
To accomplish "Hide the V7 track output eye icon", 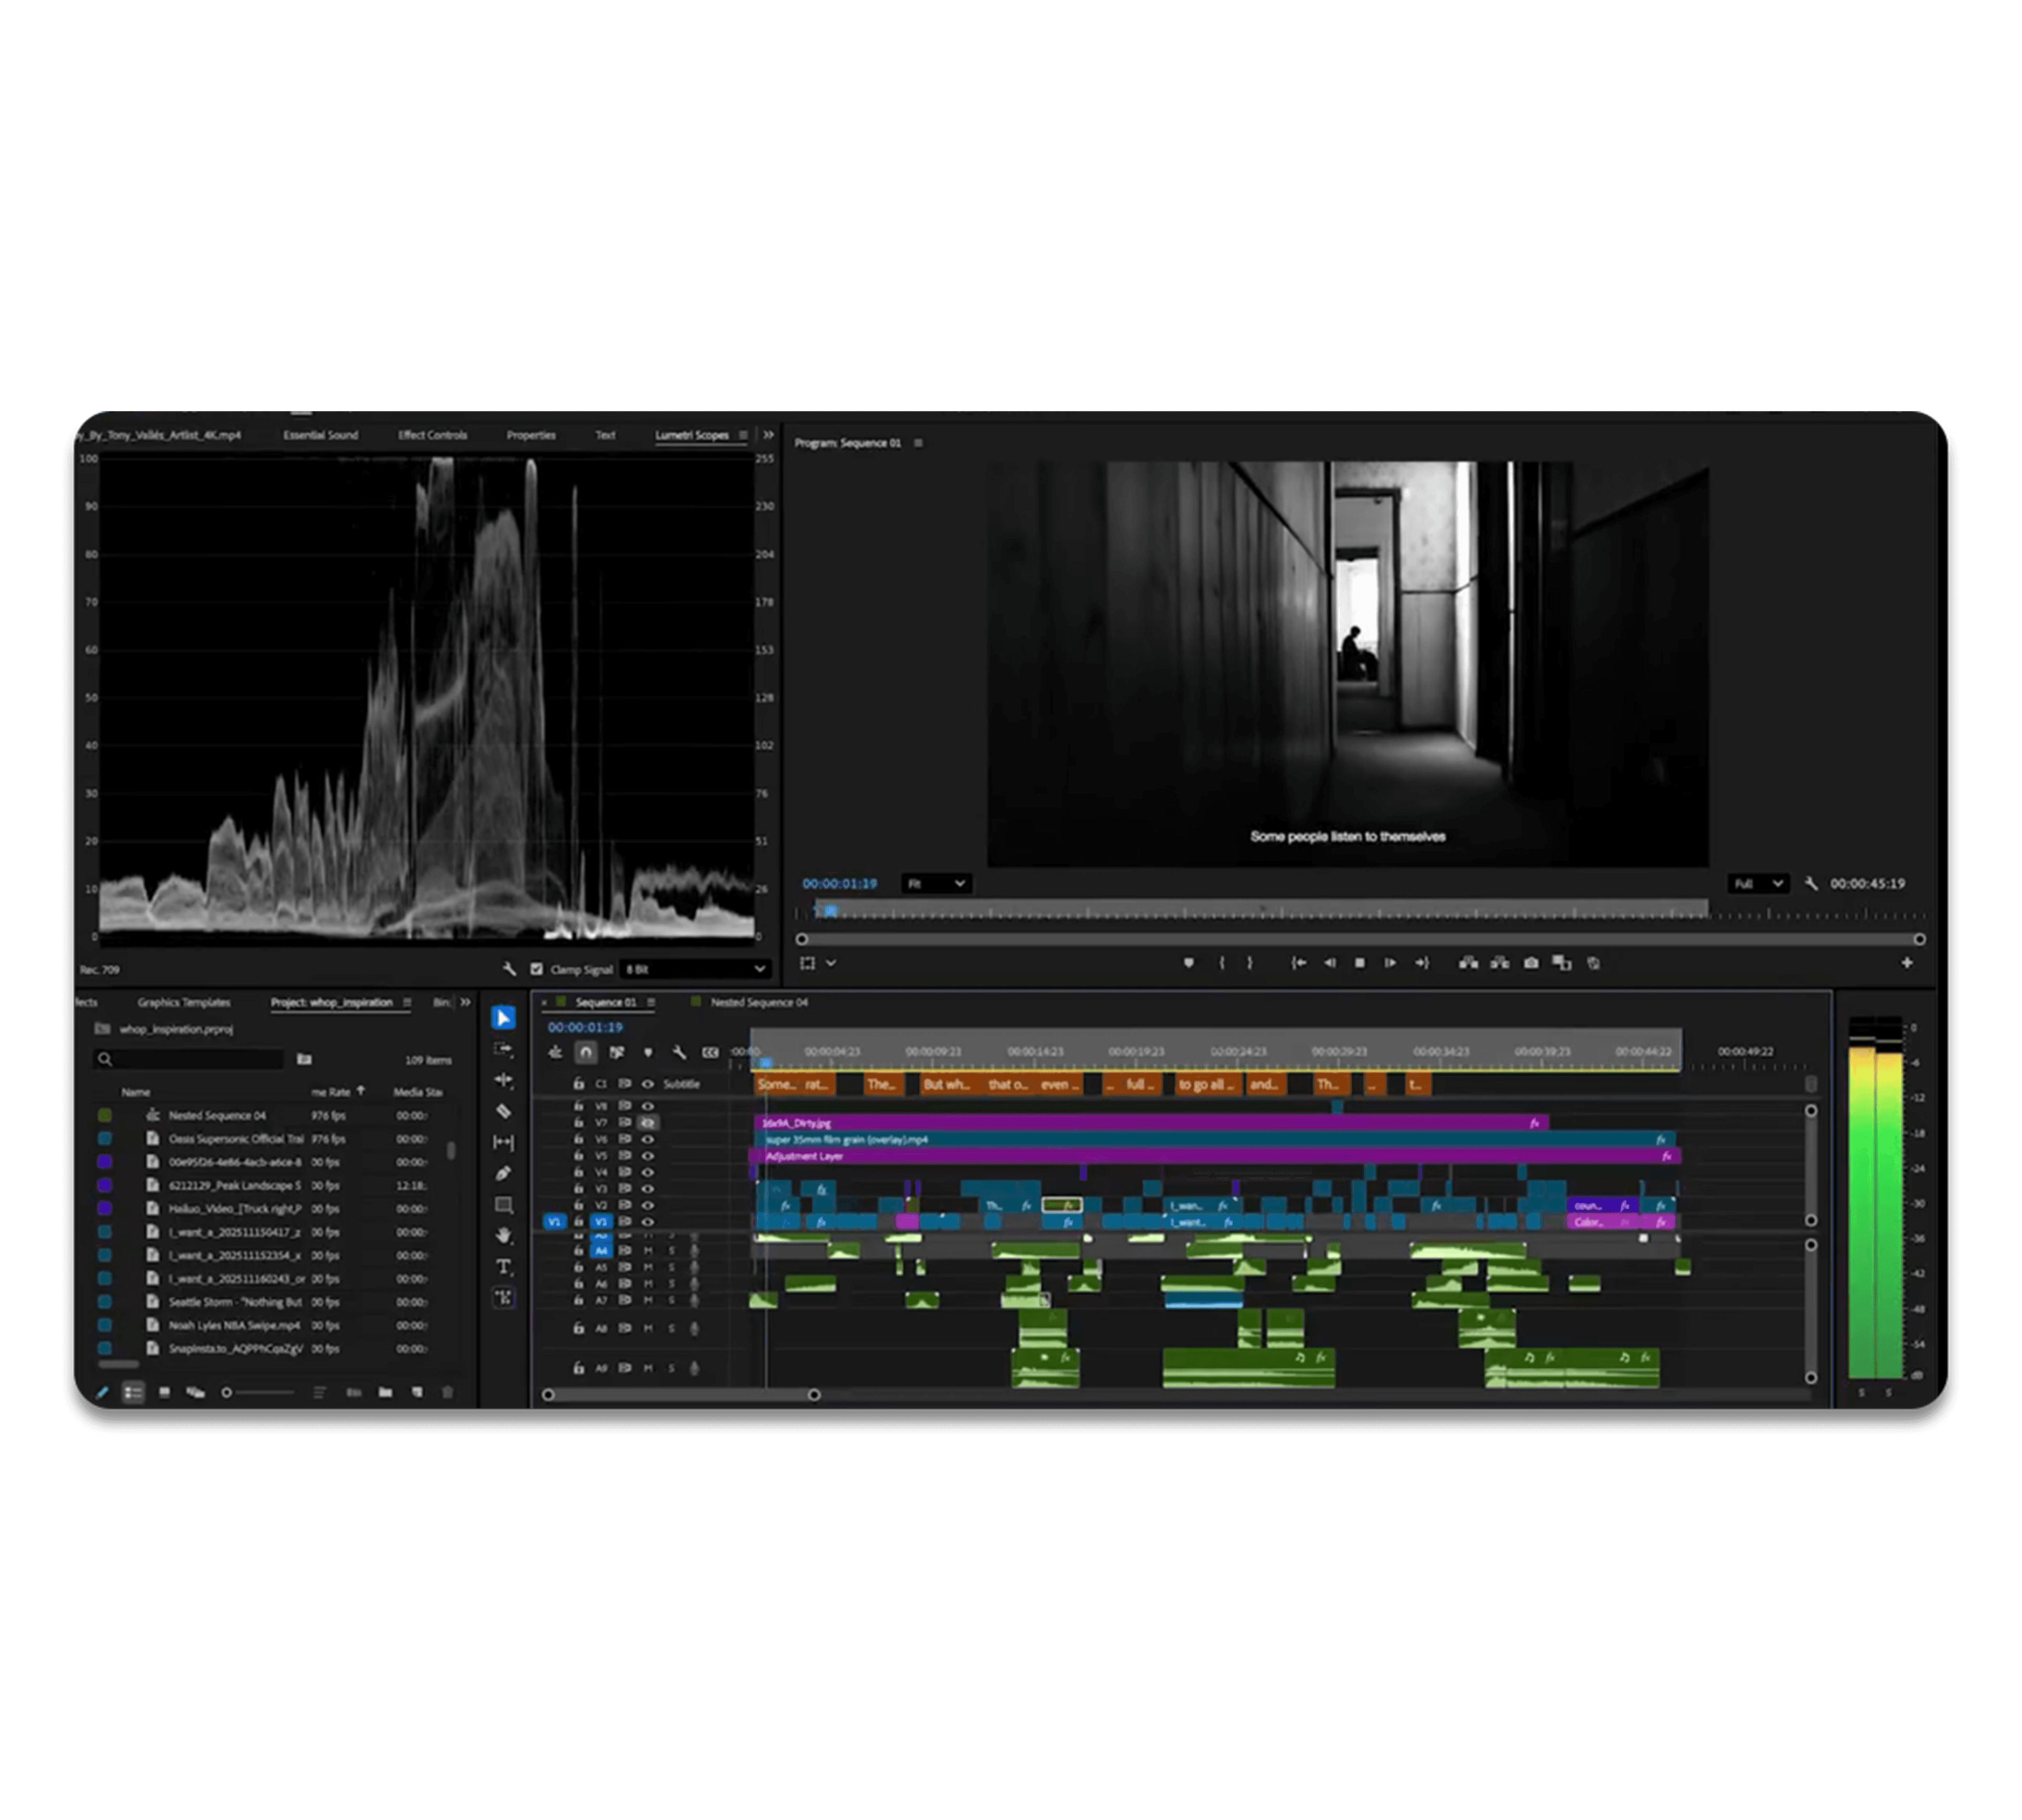I will tap(647, 1124).
